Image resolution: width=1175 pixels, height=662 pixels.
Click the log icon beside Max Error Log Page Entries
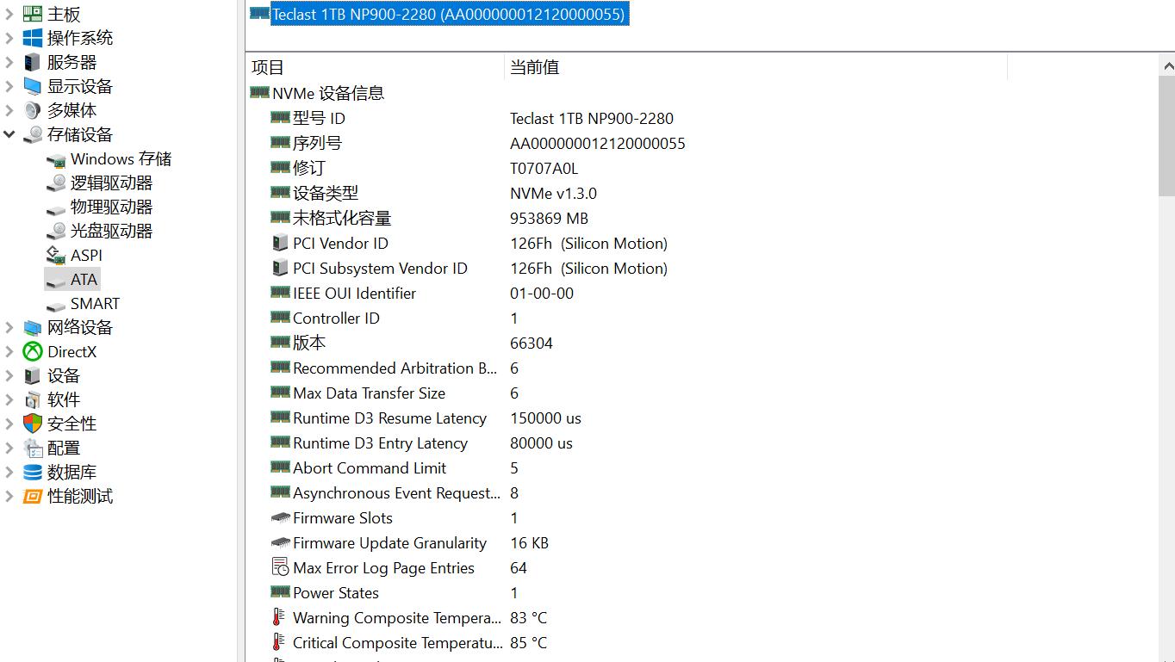pyautogui.click(x=278, y=567)
